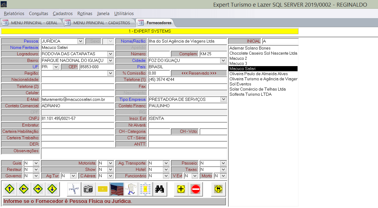Click the down arrow navigation sign icon
Screen dimensions: 378x208
pyautogui.click(x=52, y=189)
